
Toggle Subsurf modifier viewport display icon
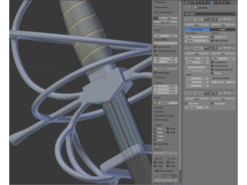click(210, 19)
